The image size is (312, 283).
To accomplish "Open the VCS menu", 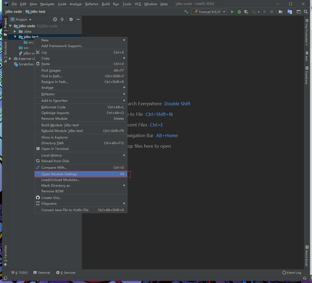I will (138, 4).
